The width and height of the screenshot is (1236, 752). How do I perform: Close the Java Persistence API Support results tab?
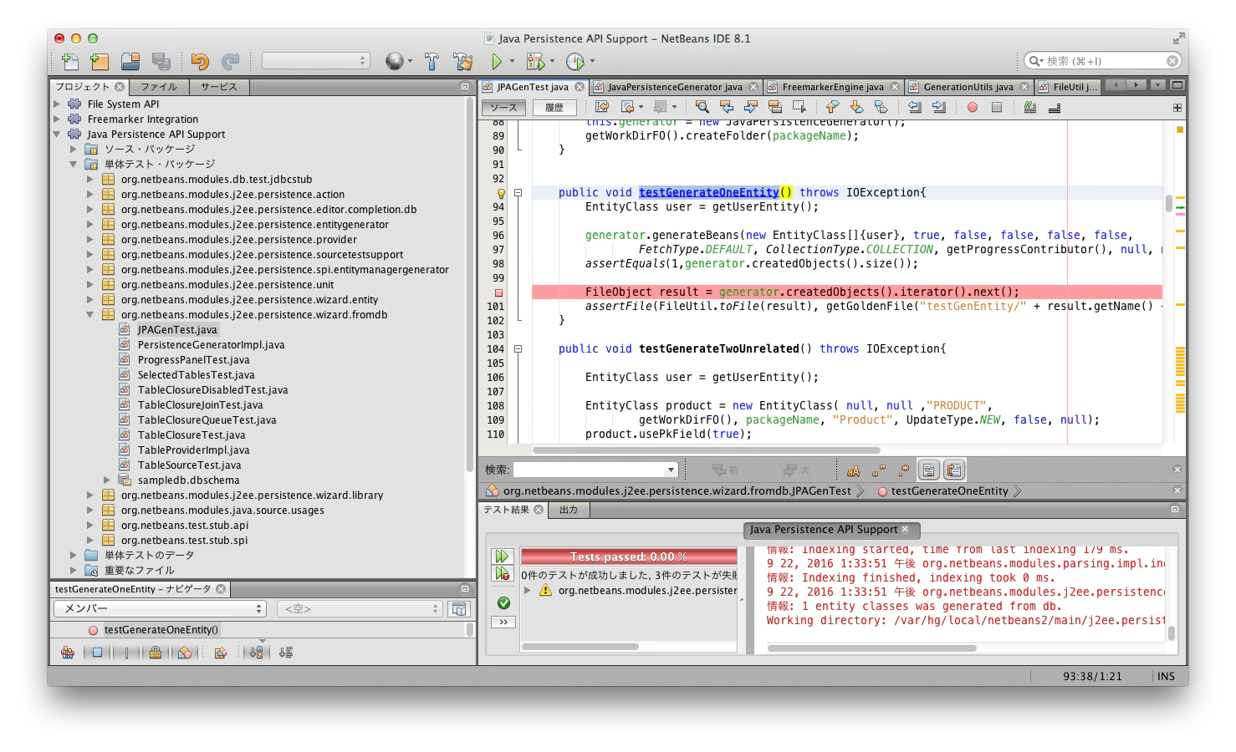coord(905,529)
